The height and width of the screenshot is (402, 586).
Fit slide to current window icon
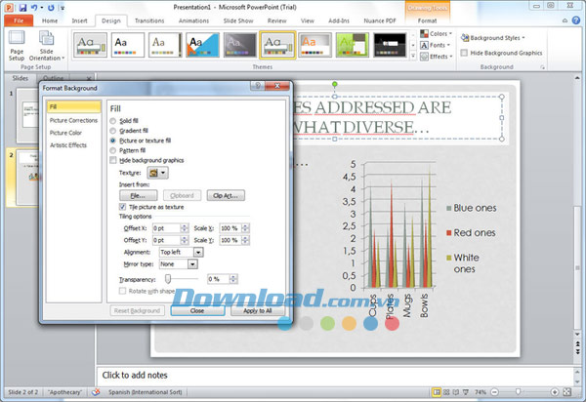(566, 392)
